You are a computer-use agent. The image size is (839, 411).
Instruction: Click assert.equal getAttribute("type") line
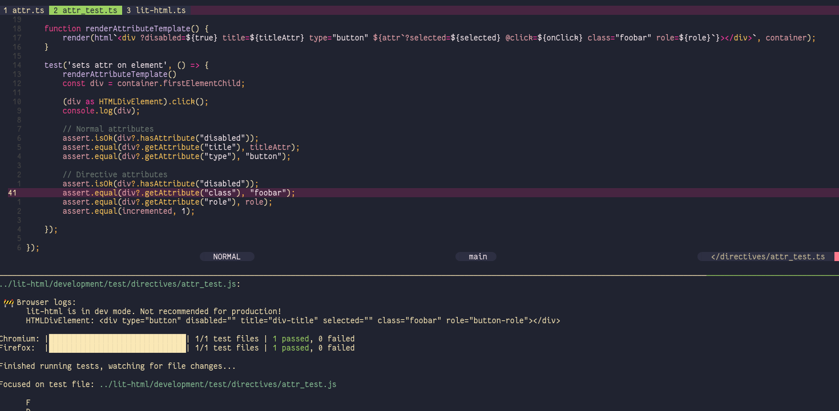click(176, 156)
